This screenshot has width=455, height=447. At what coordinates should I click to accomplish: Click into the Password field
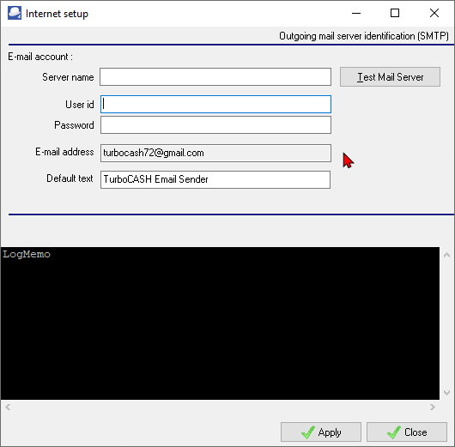click(215, 125)
